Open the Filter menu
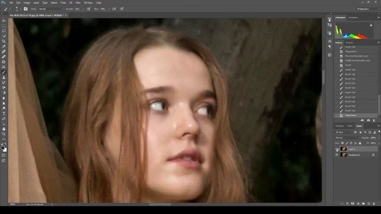 (63, 2)
